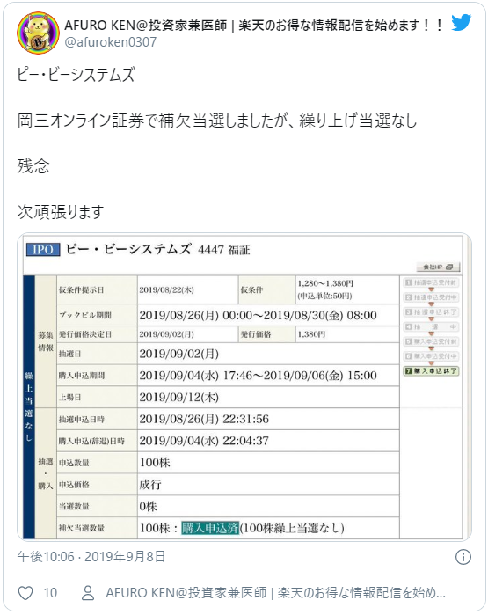The height and width of the screenshot is (615, 488).
Task: Select step 5 購入申込受付前
Action: tap(431, 341)
